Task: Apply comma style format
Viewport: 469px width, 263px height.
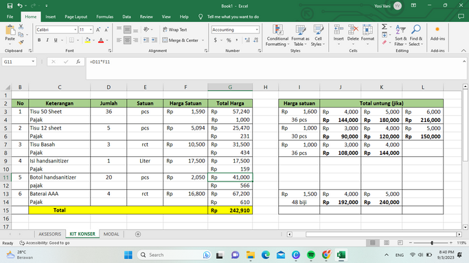Action: 237,40
